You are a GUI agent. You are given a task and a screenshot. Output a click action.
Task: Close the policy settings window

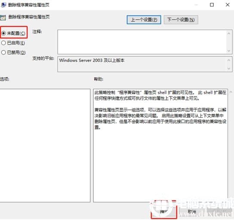click(x=228, y=5)
